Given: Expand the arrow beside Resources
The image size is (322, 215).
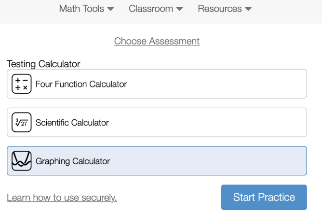Looking at the screenshot, I should [x=248, y=9].
